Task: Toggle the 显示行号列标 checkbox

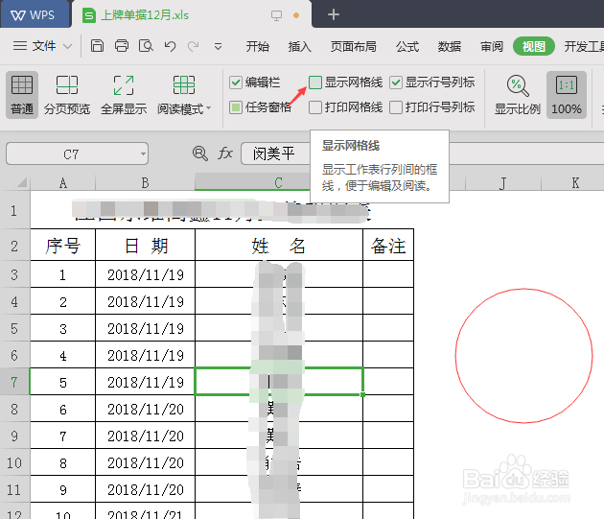Action: point(396,83)
